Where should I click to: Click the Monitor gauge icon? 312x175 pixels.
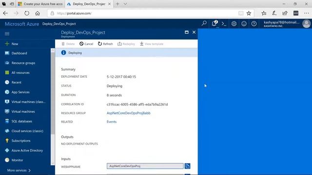click(x=7, y=160)
